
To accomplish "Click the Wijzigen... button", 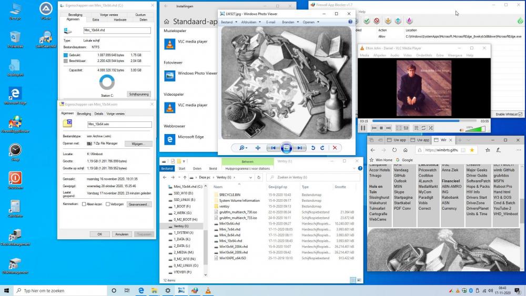I will click(138, 144).
